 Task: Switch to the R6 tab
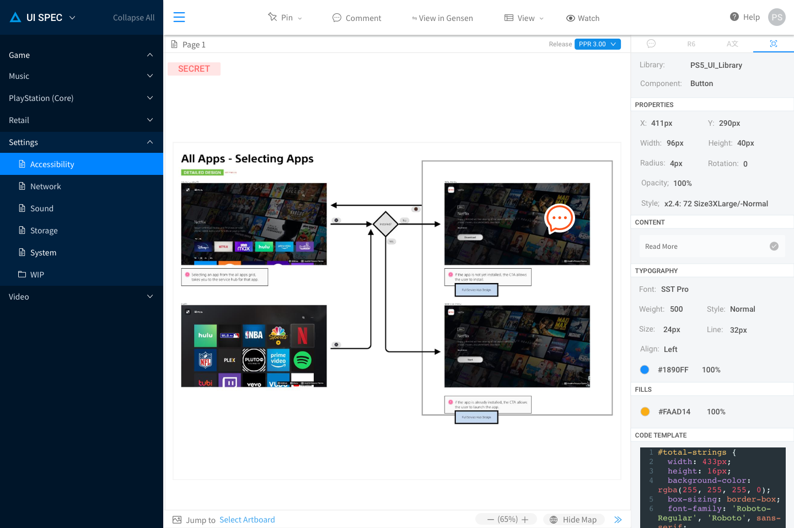pyautogui.click(x=691, y=44)
